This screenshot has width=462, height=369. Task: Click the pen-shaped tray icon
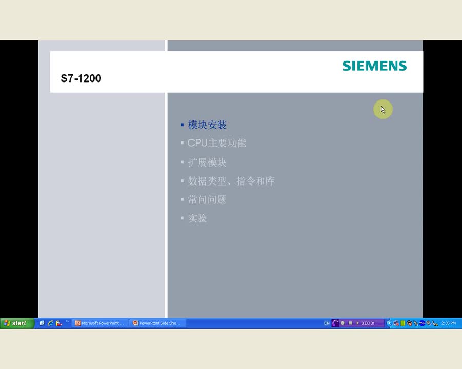point(416,323)
